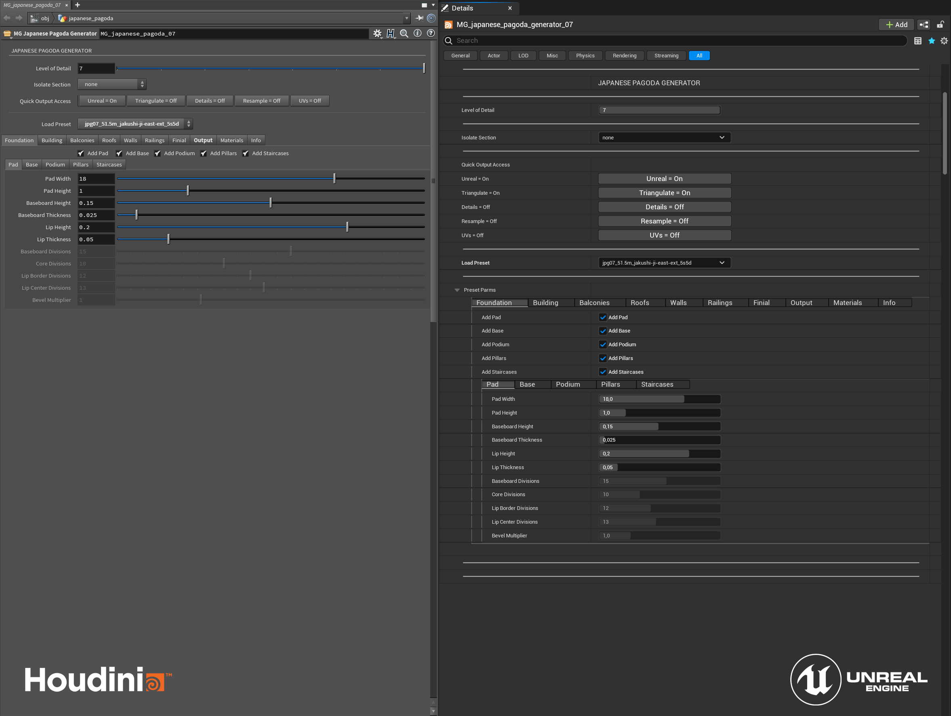951x716 pixels.
Task: Click the Triangulate = On button
Action: [x=664, y=193]
